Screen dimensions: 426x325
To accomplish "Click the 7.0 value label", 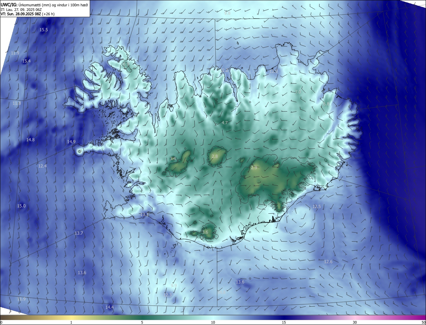I will point(298,92).
